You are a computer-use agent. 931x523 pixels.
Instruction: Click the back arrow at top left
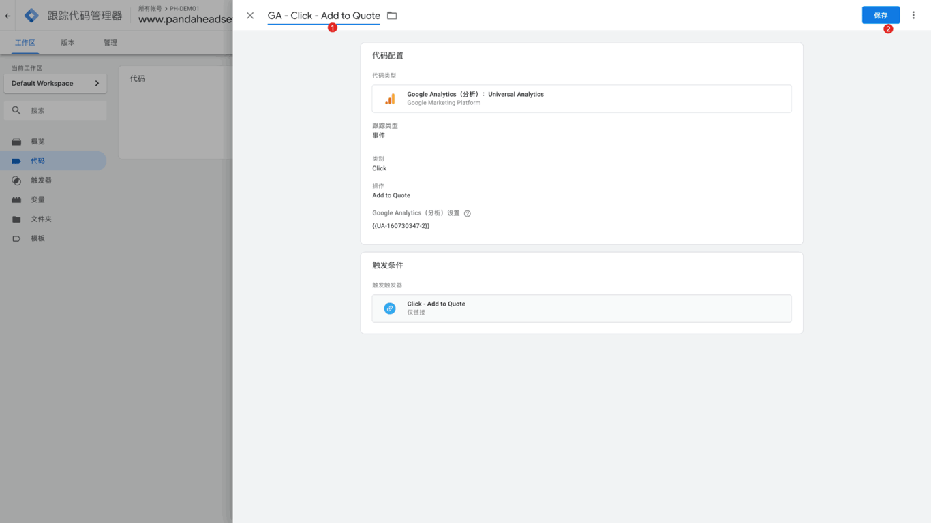(8, 16)
